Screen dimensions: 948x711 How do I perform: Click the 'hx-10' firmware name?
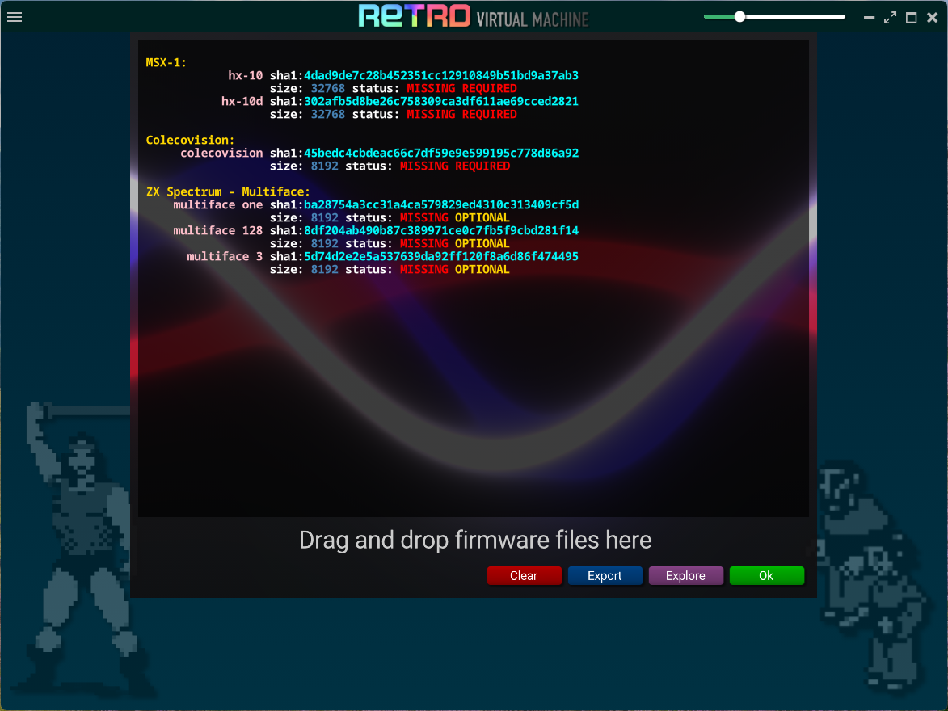[246, 76]
